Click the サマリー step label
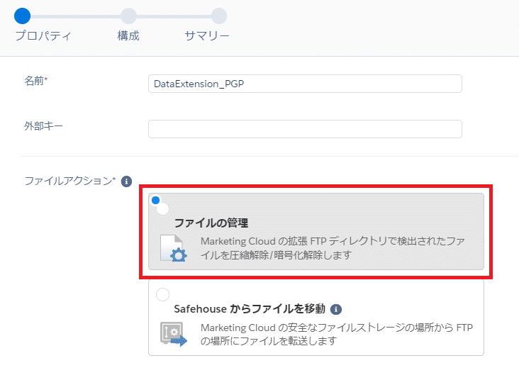The height and width of the screenshot is (380, 519). pos(207,35)
